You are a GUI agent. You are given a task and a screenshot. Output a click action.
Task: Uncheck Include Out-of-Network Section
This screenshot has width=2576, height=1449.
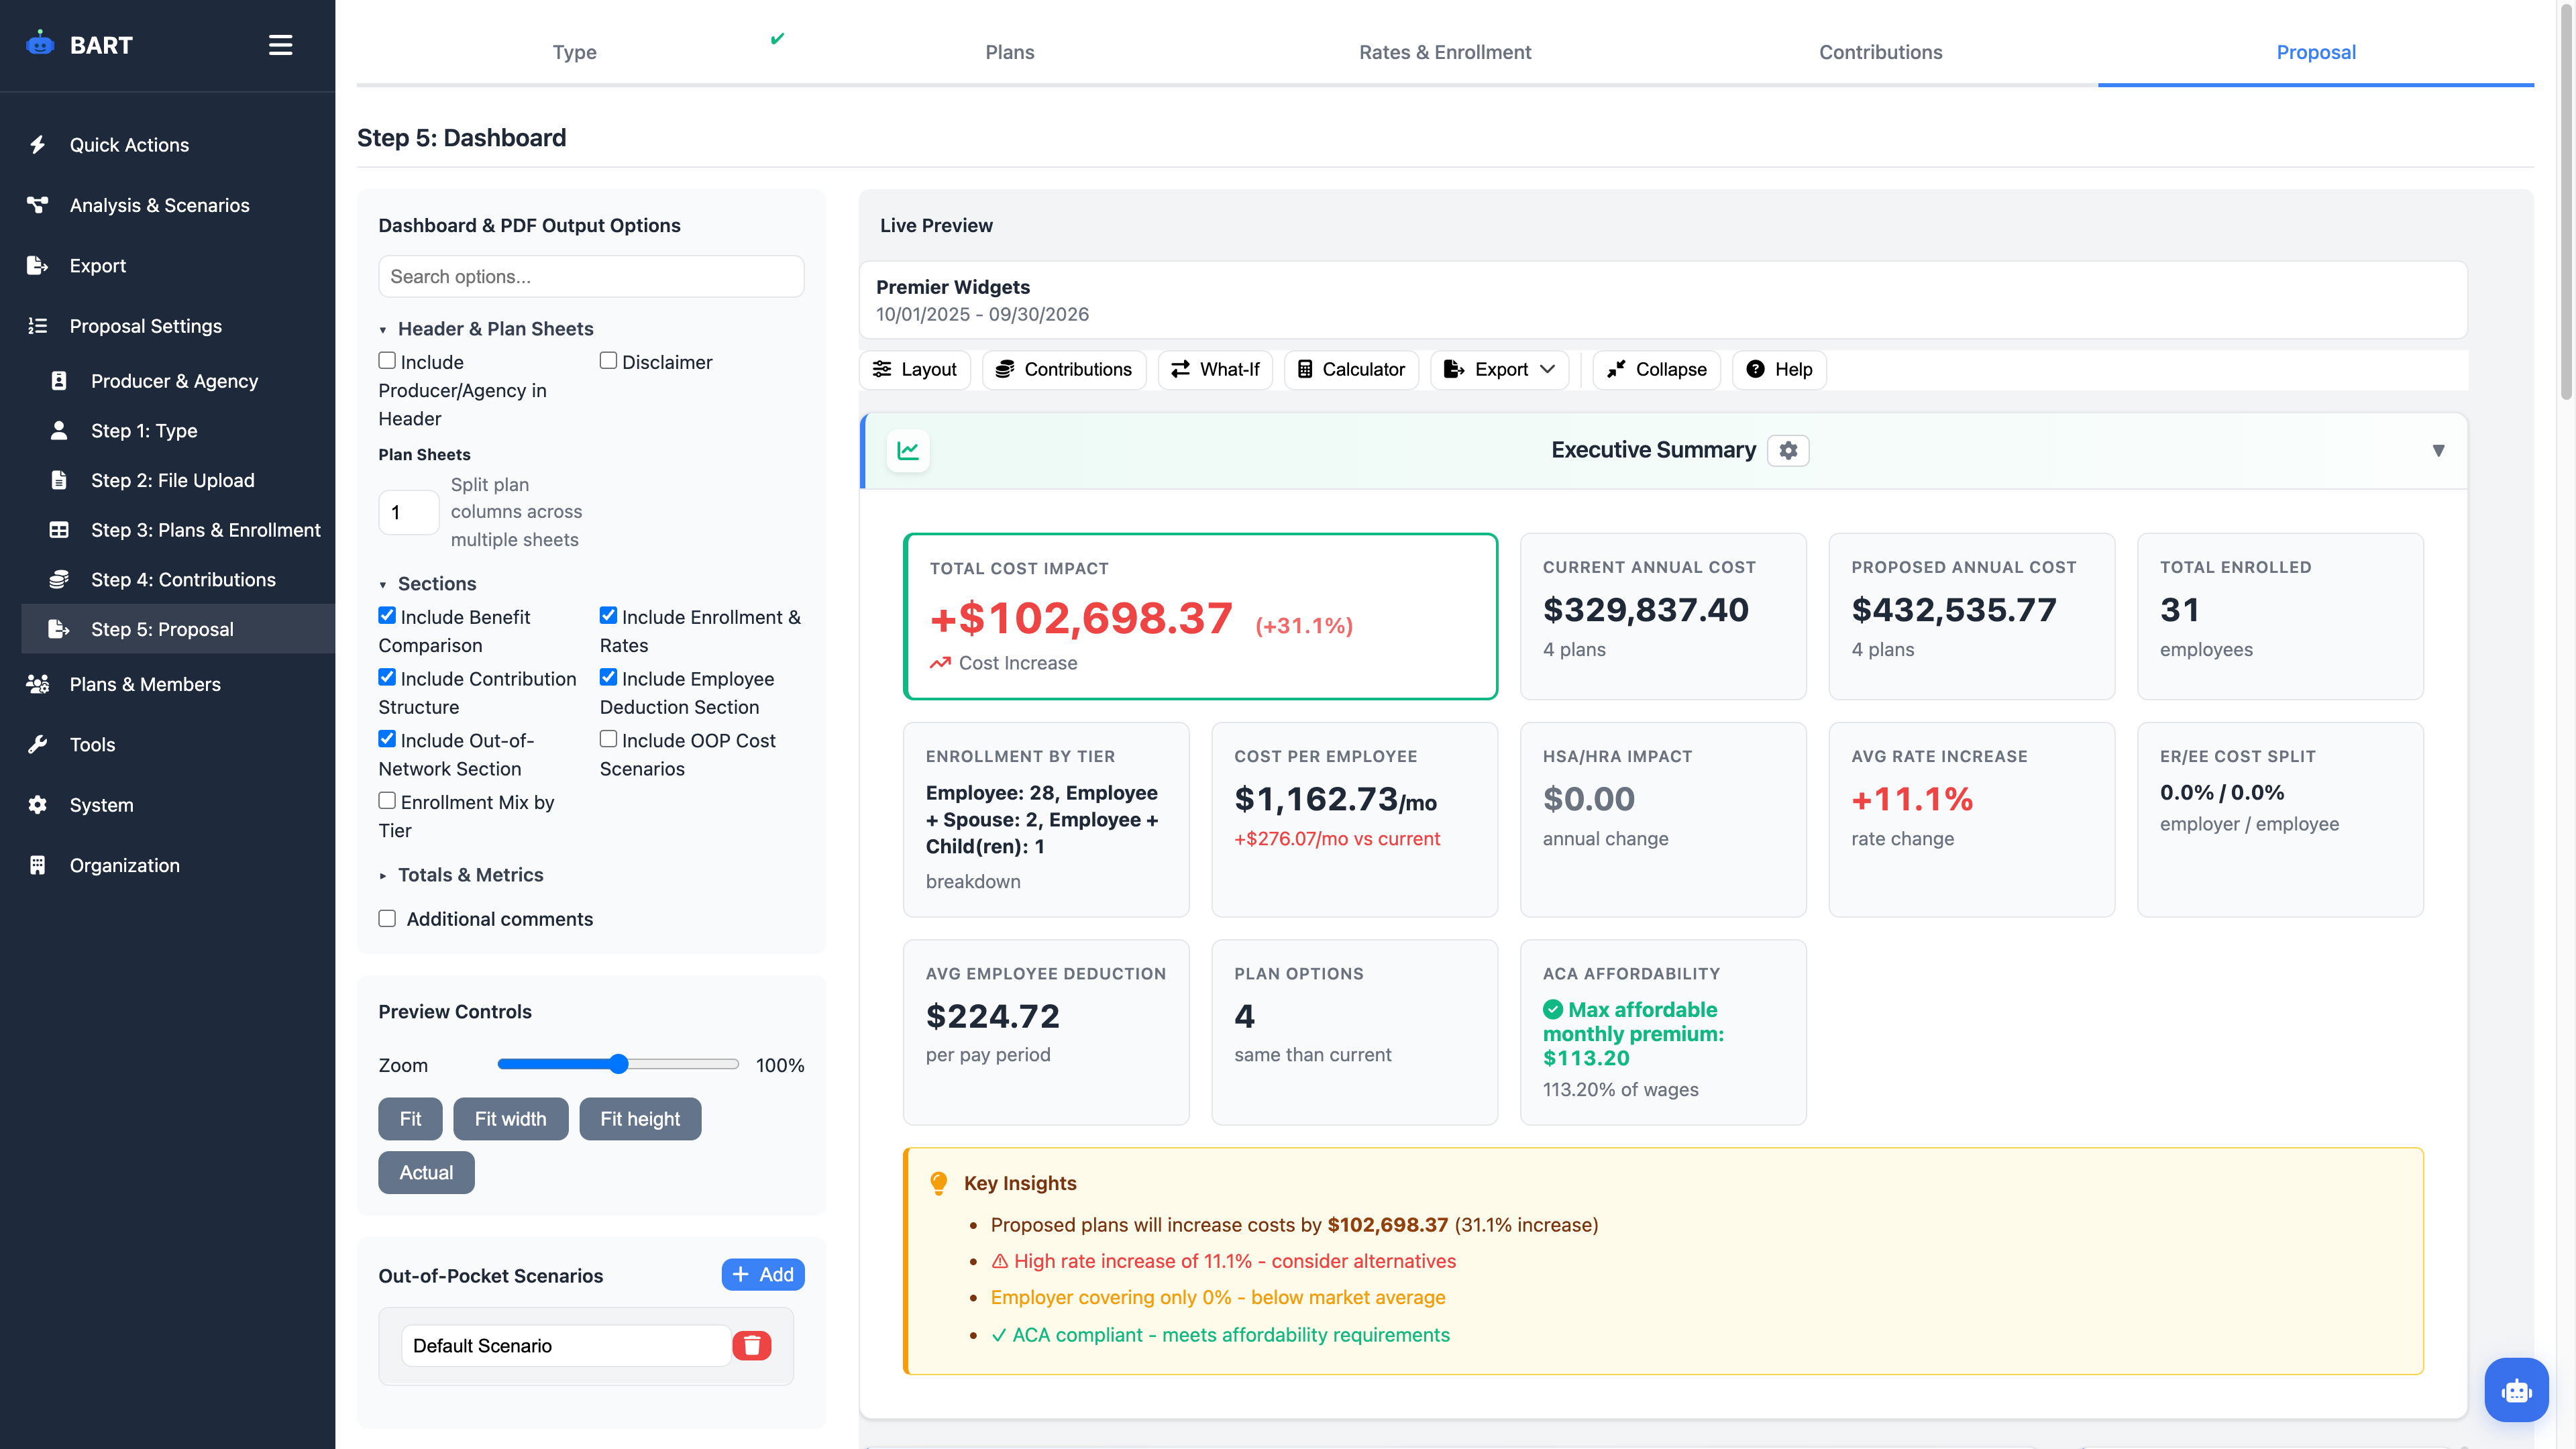(x=387, y=739)
